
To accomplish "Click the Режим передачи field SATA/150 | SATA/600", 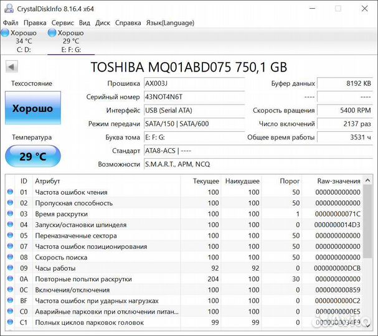I will coord(194,124).
